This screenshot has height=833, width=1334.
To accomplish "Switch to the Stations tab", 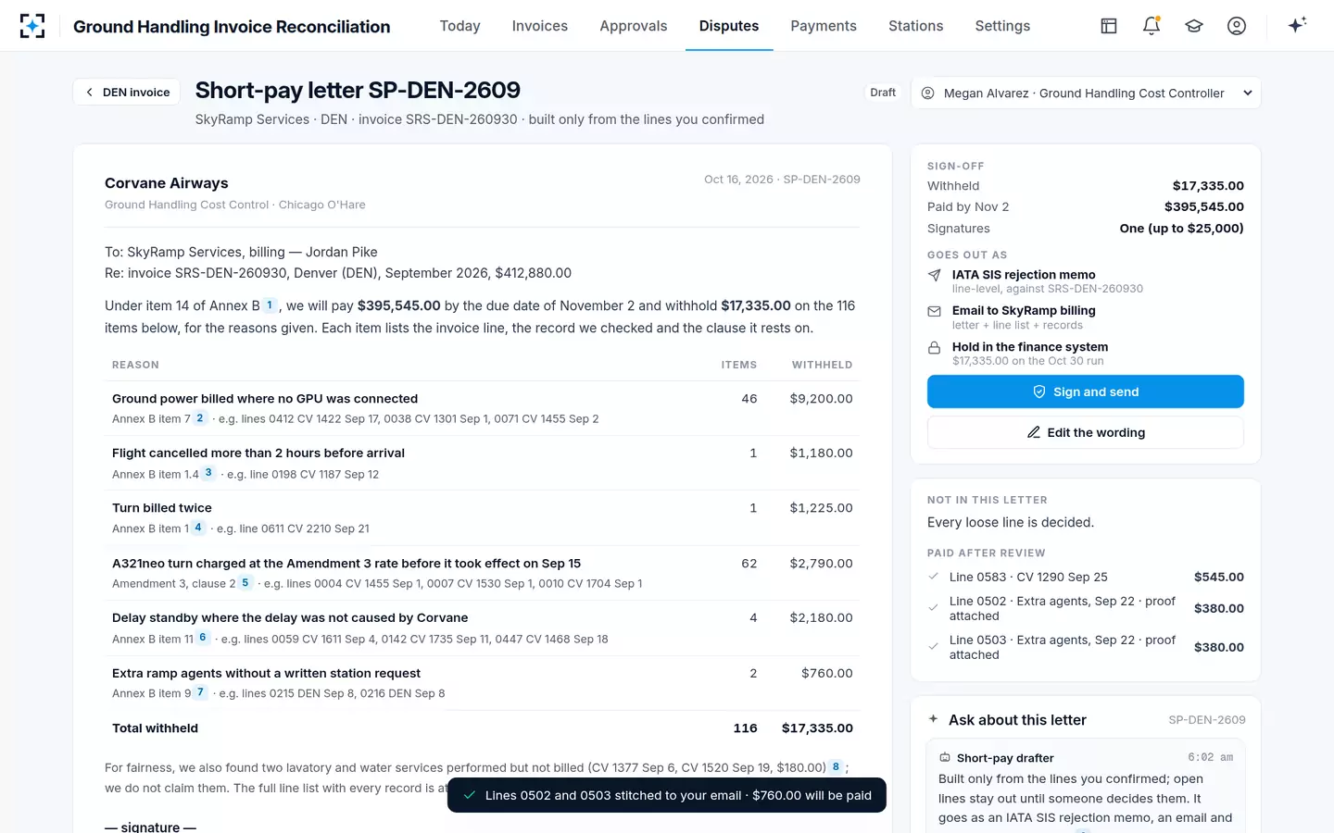I will click(x=915, y=26).
